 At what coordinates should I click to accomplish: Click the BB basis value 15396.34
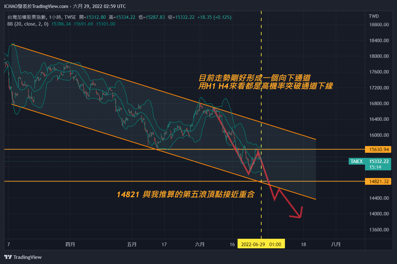pyautogui.click(x=61, y=24)
